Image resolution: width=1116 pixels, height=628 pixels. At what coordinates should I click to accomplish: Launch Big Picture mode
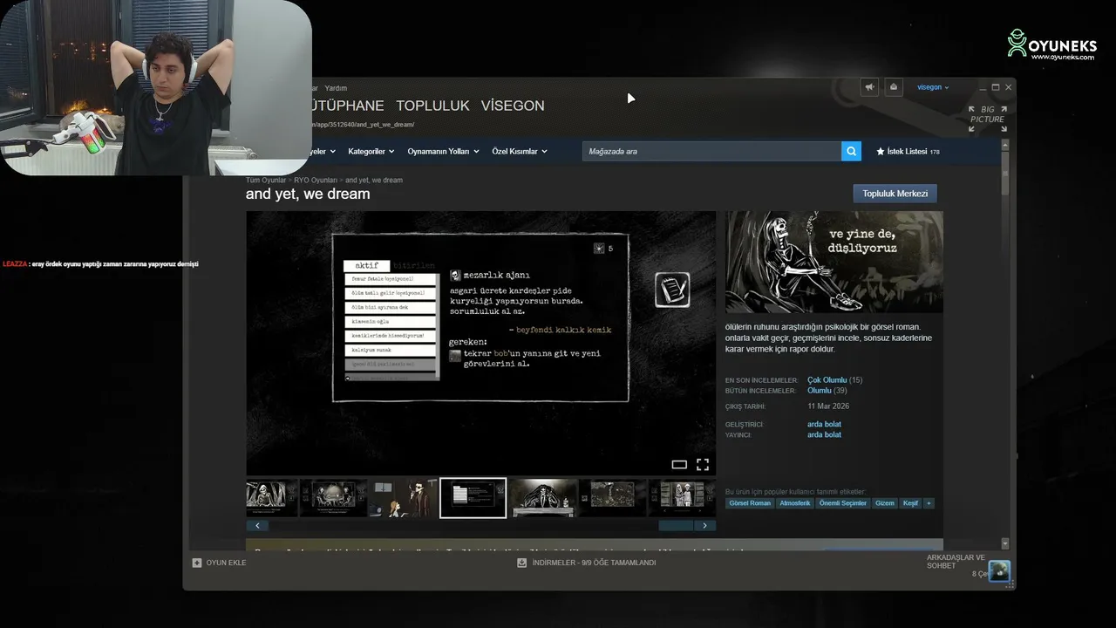tap(988, 119)
